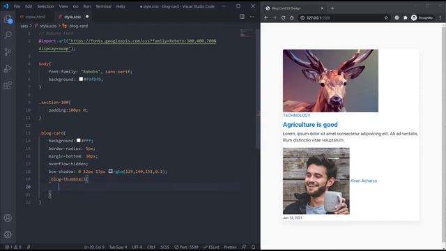Open the Edit menu
This screenshot has width=446, height=251.
coord(29,6)
